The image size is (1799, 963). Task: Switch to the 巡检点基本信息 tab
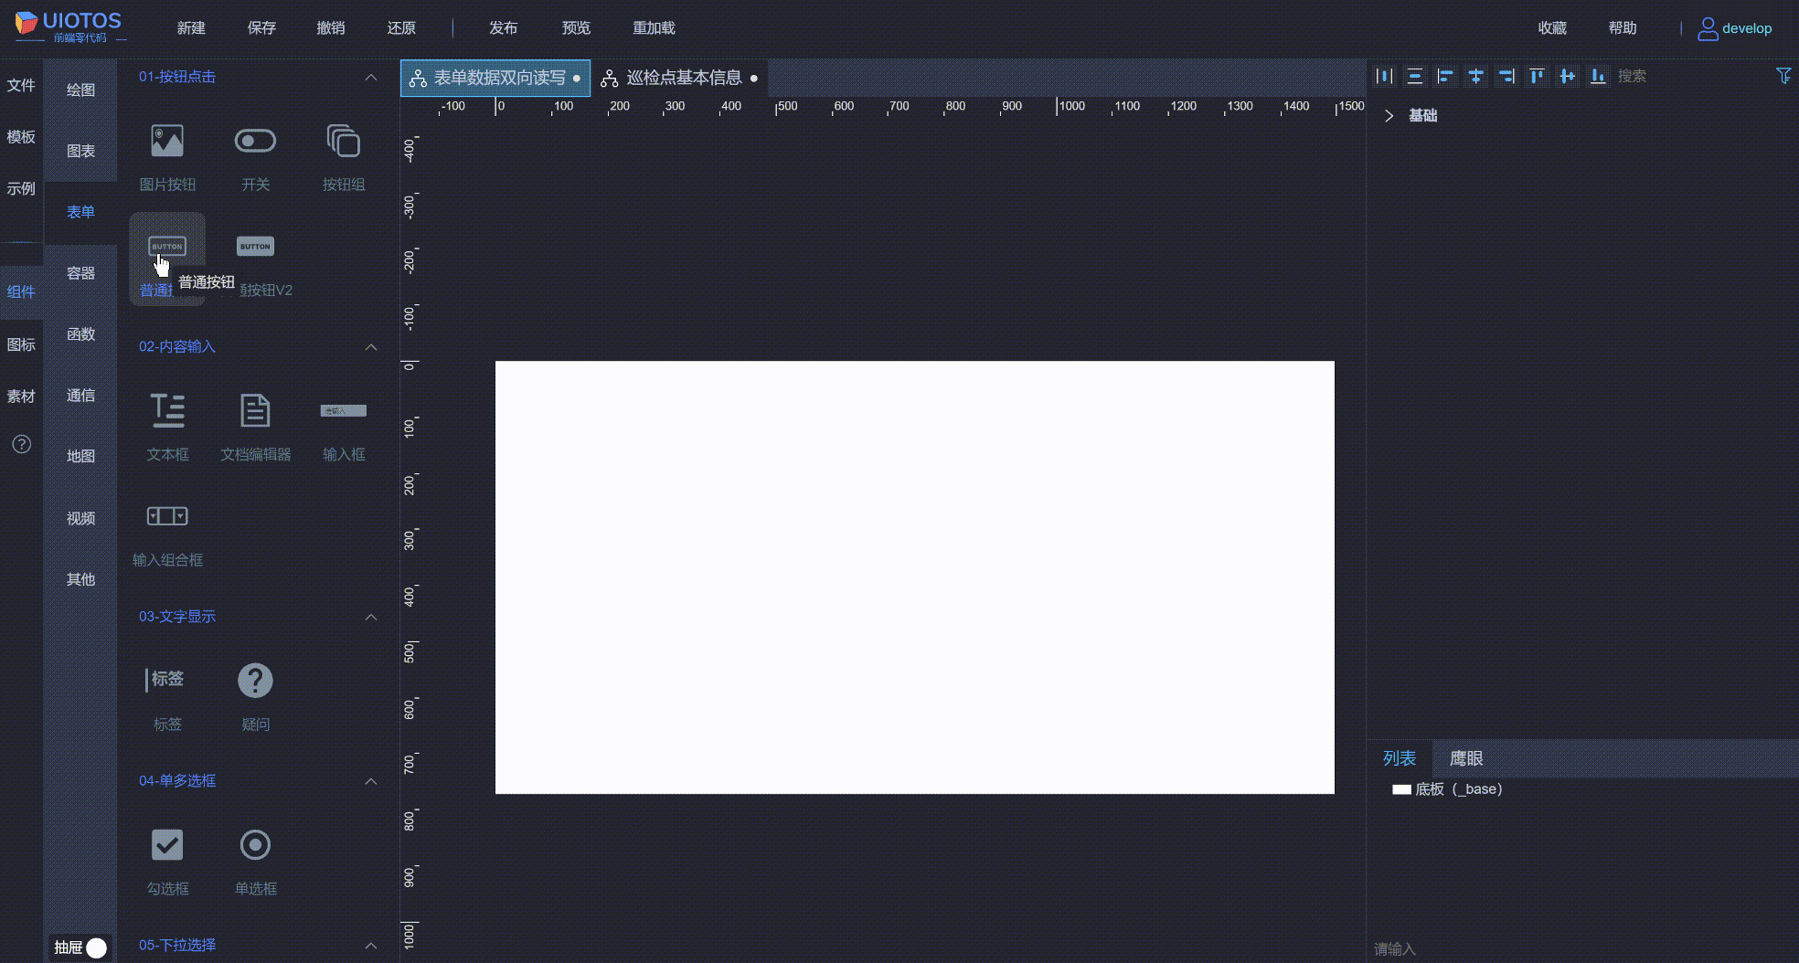click(x=684, y=78)
